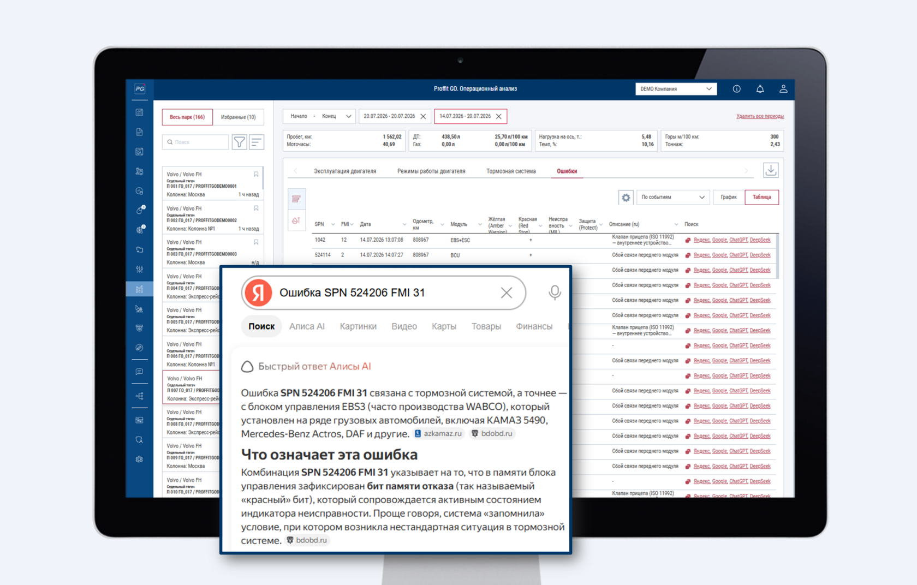The height and width of the screenshot is (585, 917).
Task: Expand the SPN column arrow
Action: click(333, 225)
